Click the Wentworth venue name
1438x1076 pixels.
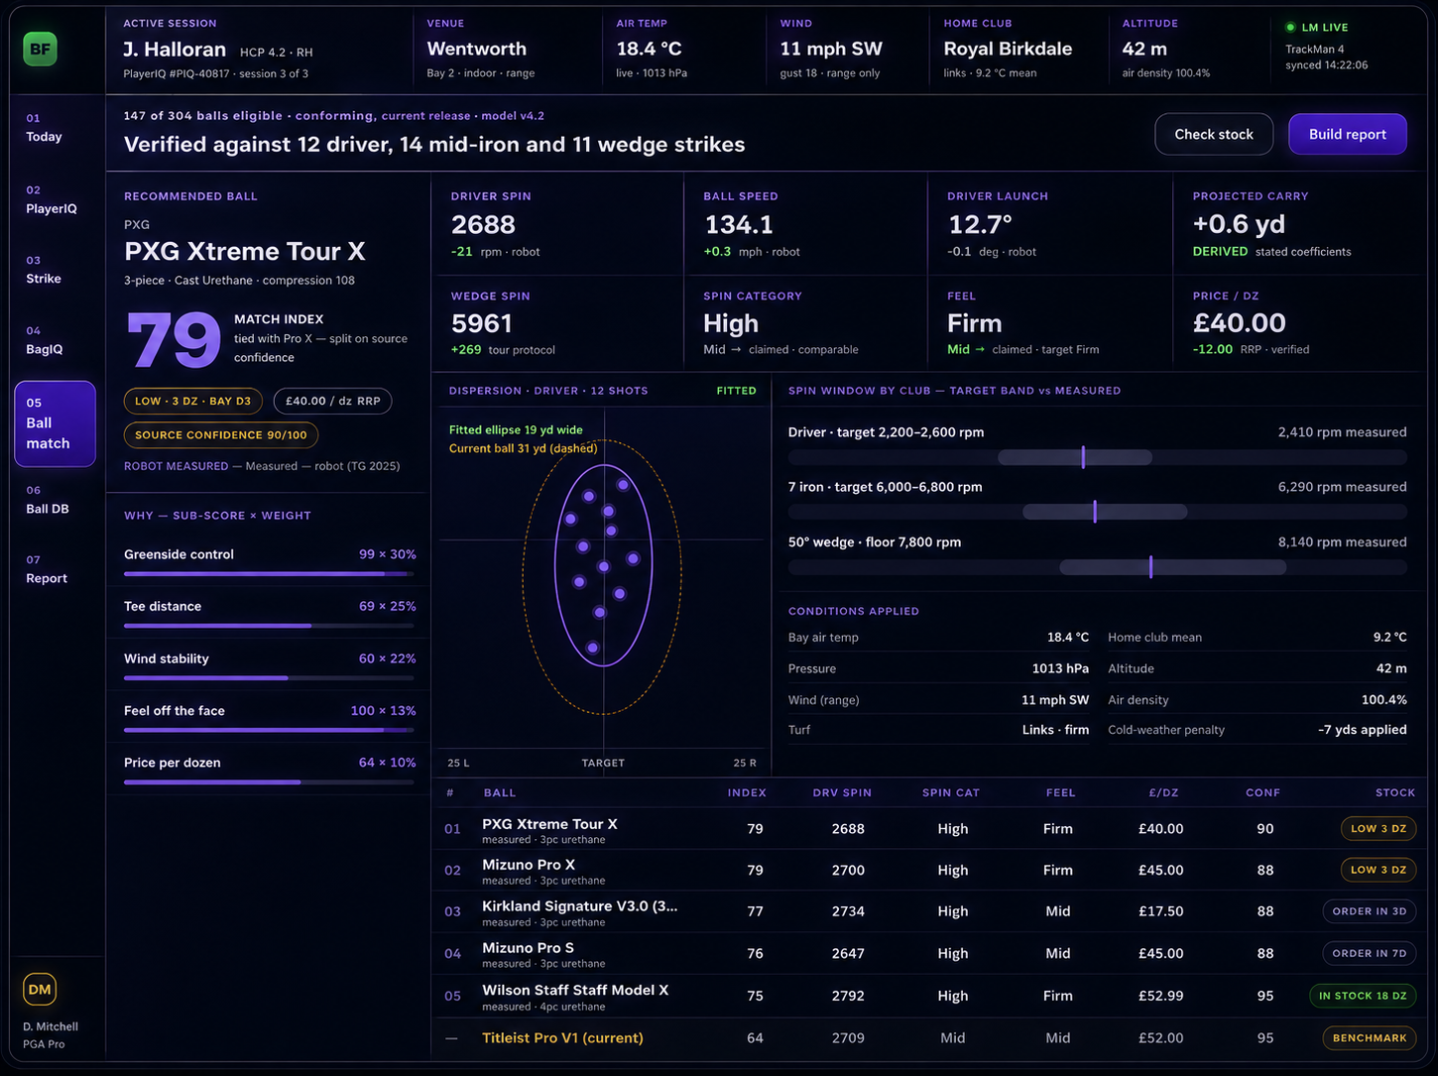[x=477, y=49]
